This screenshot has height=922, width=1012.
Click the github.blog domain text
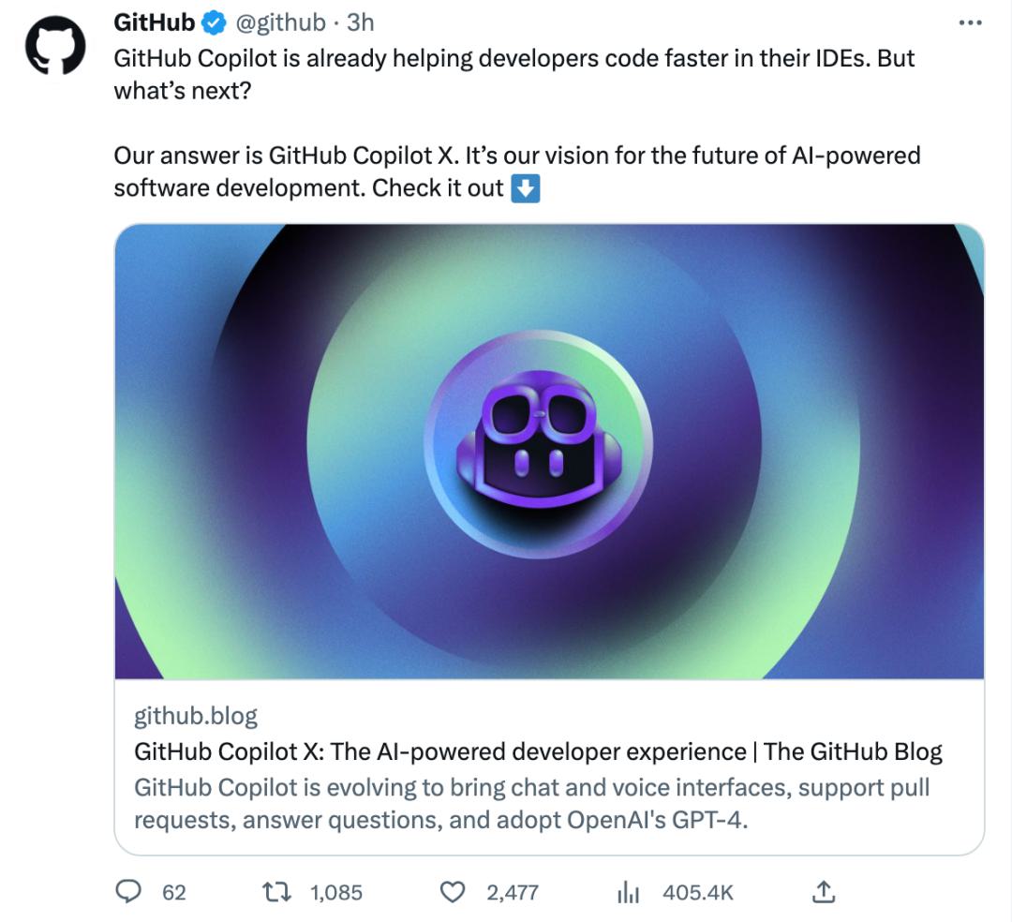click(196, 716)
